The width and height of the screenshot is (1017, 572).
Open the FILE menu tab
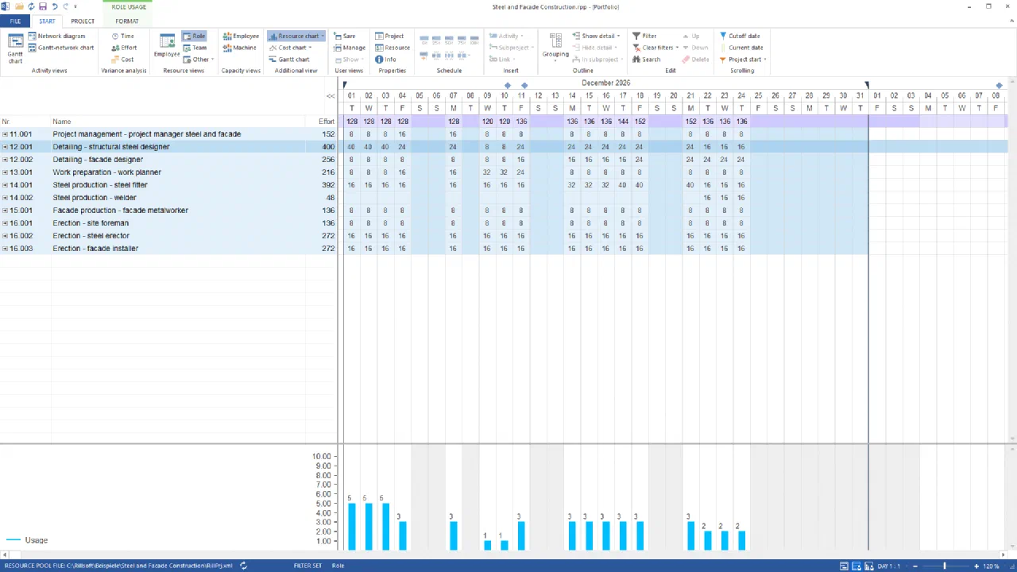[15, 21]
